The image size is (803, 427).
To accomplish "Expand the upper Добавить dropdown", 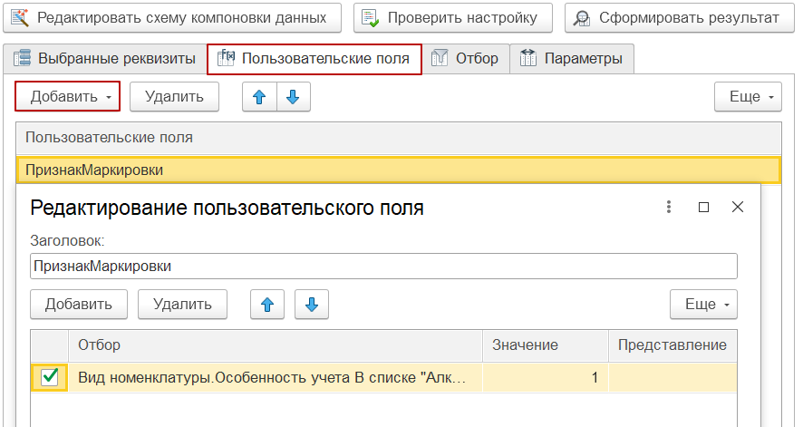I will coord(68,97).
